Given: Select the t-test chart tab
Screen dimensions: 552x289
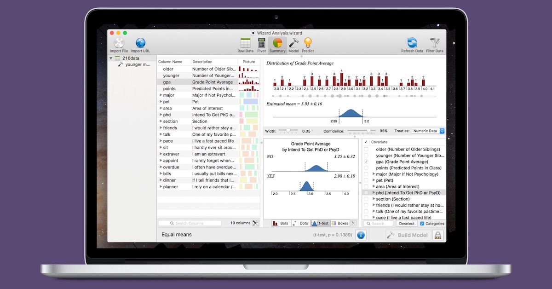Looking at the screenshot, I should click(x=320, y=223).
